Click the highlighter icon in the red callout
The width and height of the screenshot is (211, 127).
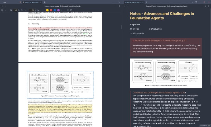click(133, 41)
